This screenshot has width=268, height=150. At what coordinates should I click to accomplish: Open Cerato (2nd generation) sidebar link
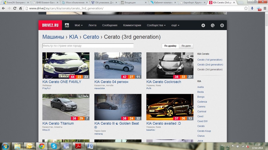210,65
